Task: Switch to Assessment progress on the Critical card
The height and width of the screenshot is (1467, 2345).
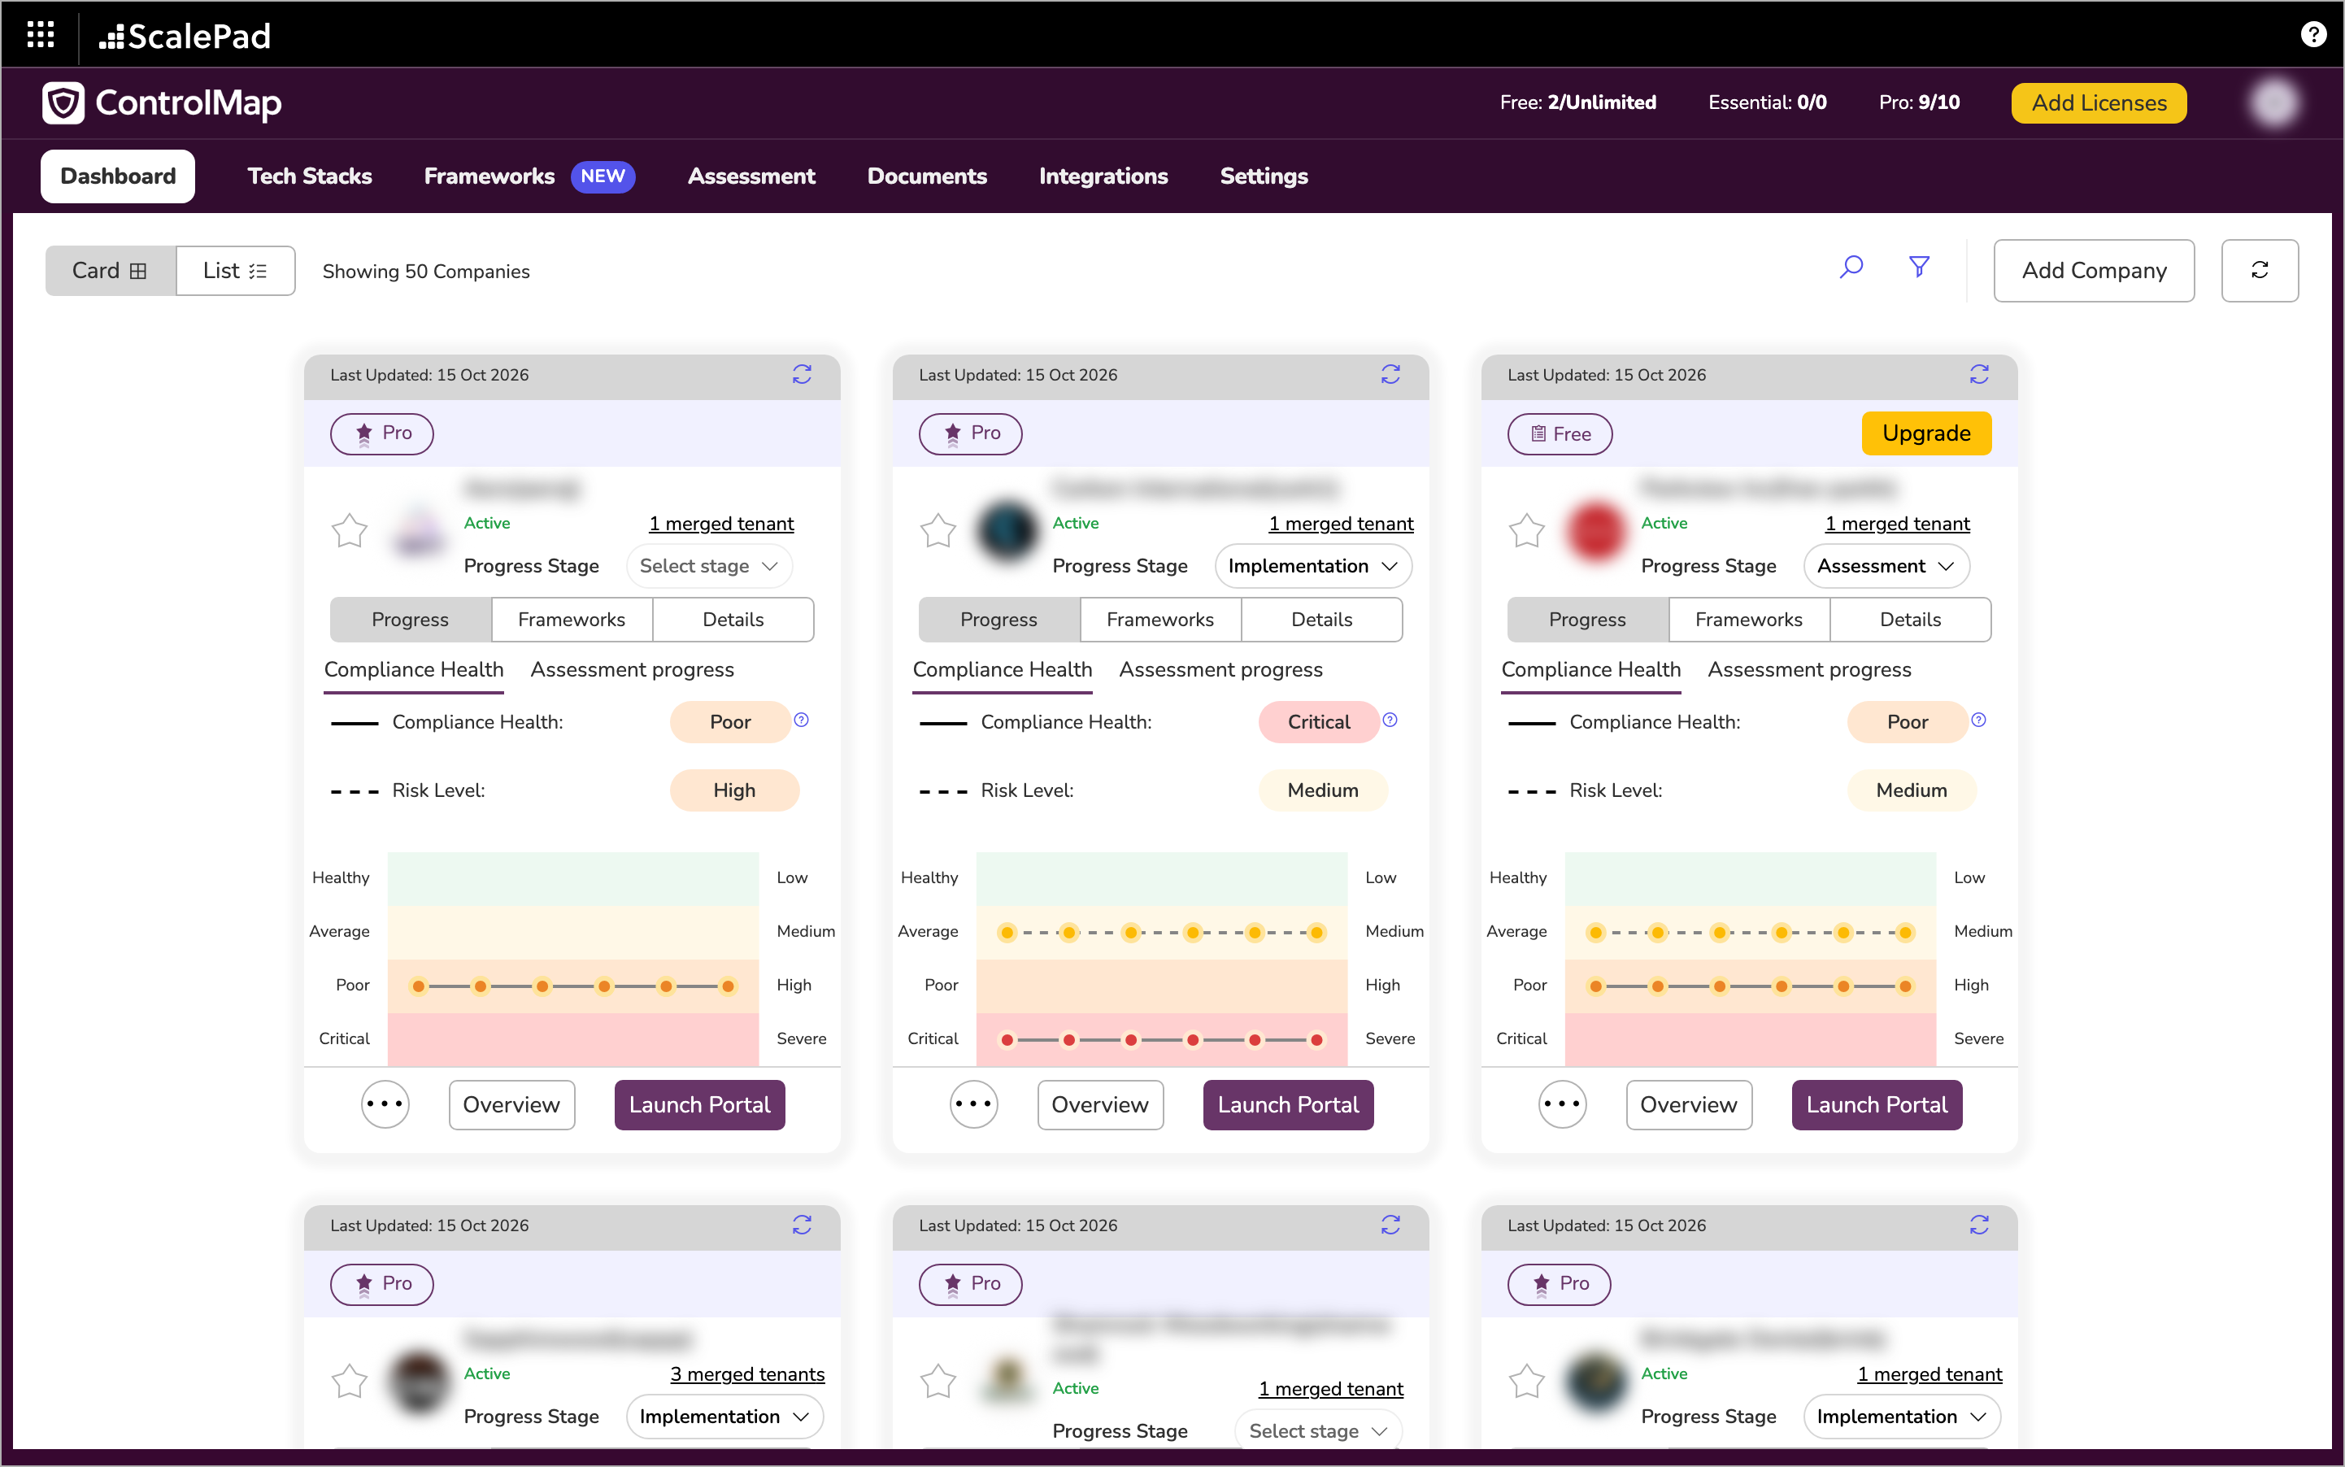Action: (1220, 669)
